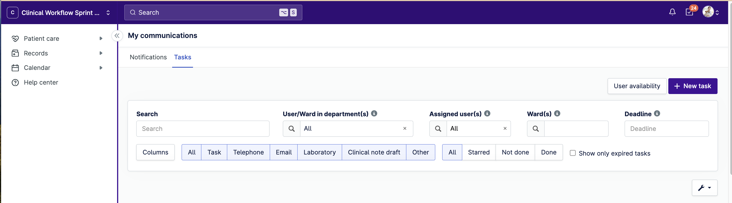Filter tasks by Not done status
732x203 pixels.
click(x=515, y=152)
